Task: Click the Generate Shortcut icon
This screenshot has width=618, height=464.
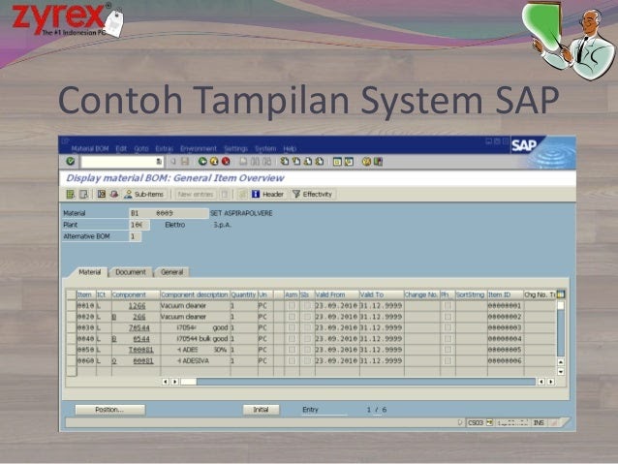Action: pyautogui.click(x=349, y=161)
